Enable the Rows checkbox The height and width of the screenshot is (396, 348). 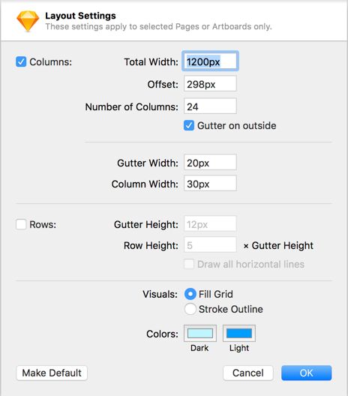[21, 224]
